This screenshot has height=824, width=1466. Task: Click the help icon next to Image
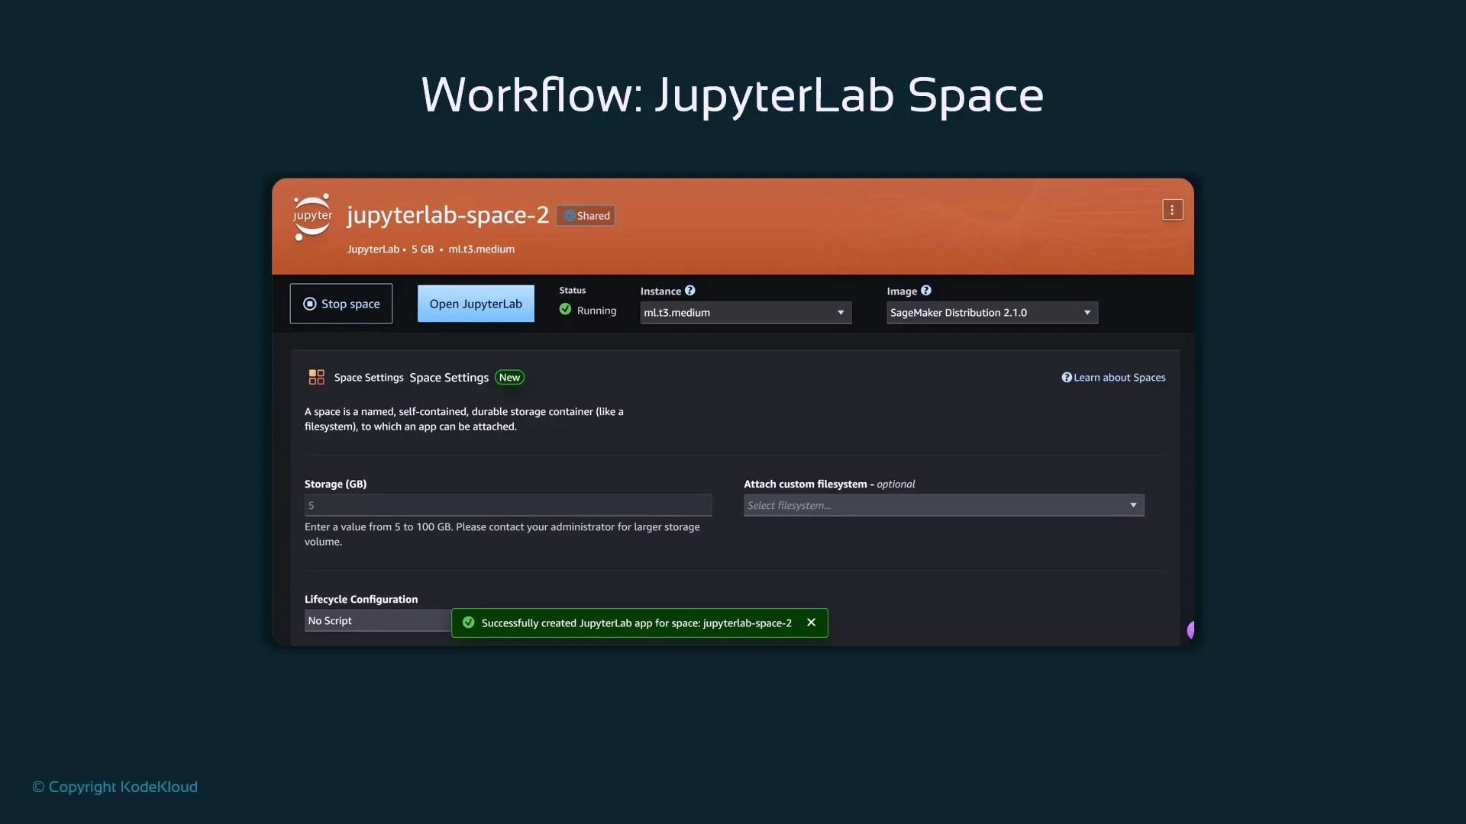click(926, 290)
